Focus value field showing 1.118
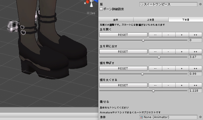Viewport: 203px width, 120px height. click(195, 91)
